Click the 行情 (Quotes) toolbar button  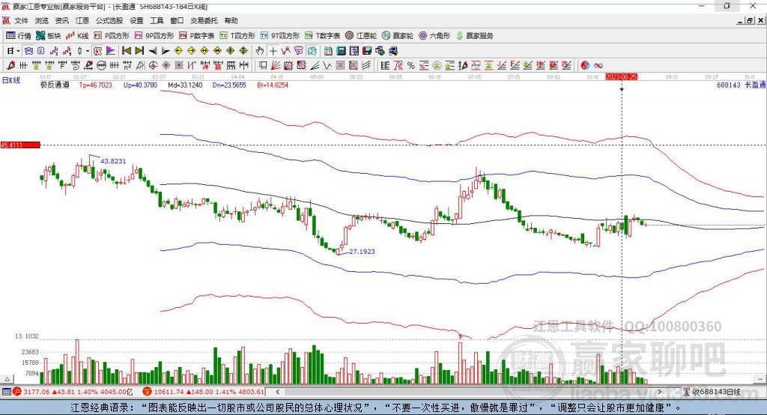click(19, 35)
